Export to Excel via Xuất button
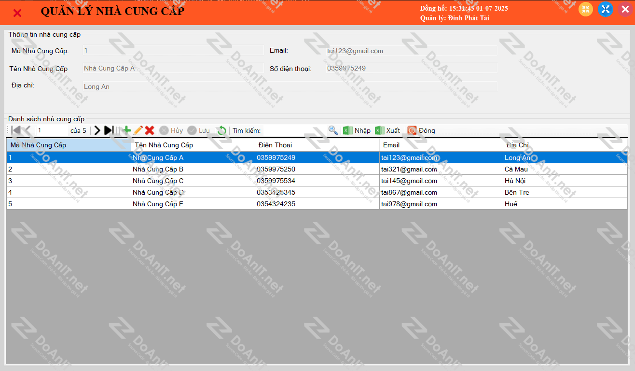The height and width of the screenshot is (371, 635). (x=387, y=130)
